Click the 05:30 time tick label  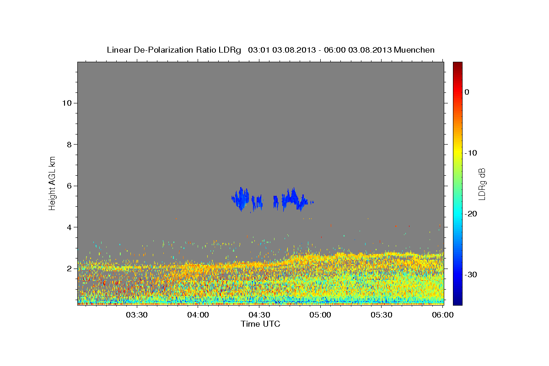coord(382,315)
